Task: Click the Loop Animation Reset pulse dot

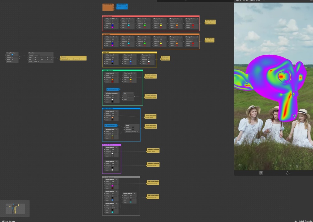Action: (x=12, y=59)
